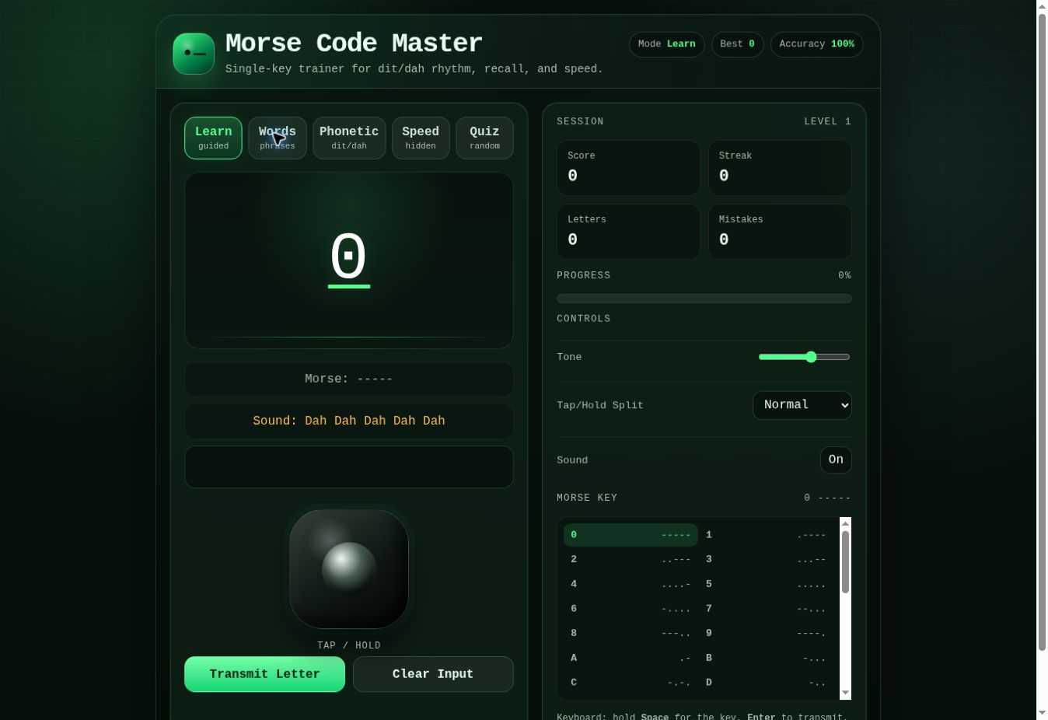Click the Mode Learn status pill
This screenshot has width=1048, height=720.
pyautogui.click(x=667, y=44)
